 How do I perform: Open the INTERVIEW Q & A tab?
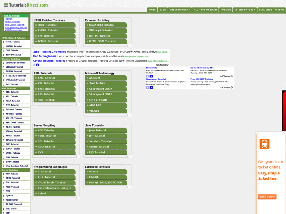click(x=245, y=10)
